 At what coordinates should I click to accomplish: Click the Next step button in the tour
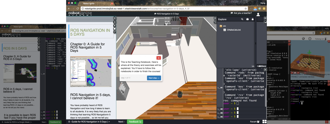[154, 78]
